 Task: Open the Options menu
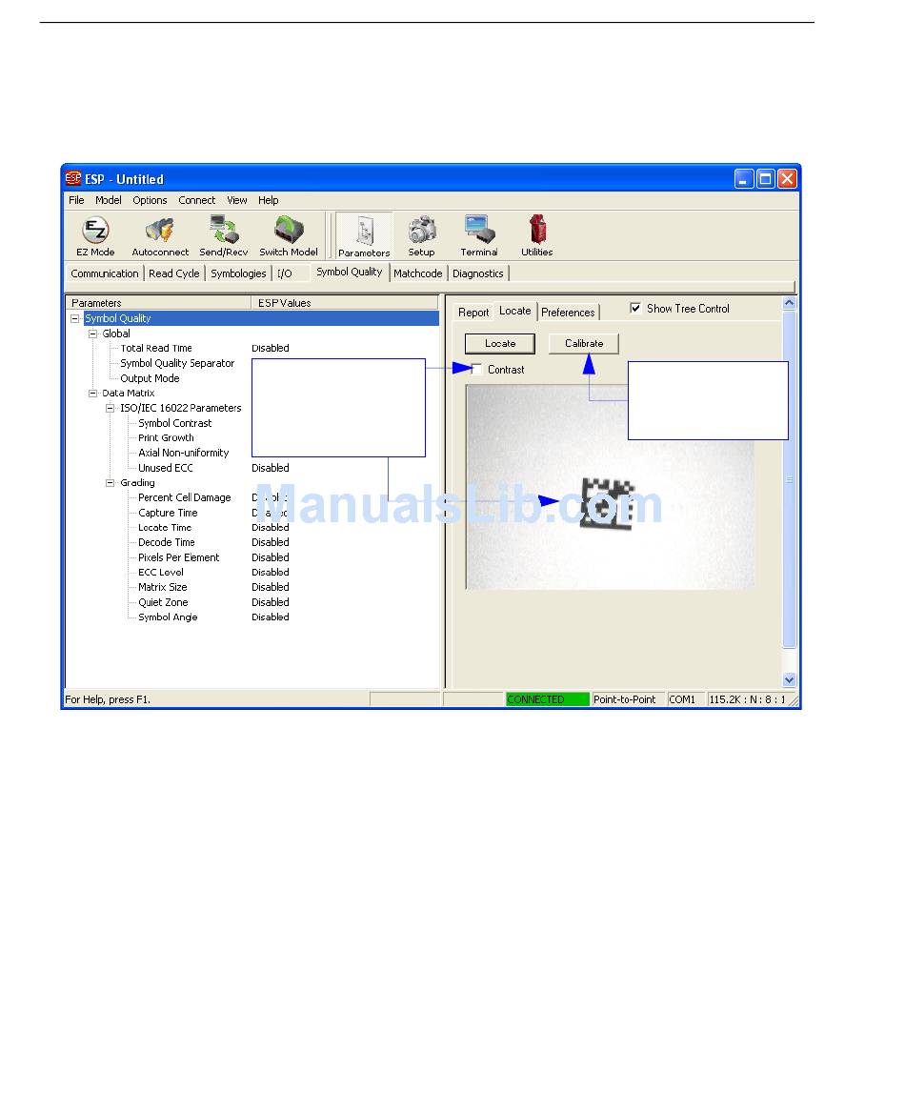point(150,200)
